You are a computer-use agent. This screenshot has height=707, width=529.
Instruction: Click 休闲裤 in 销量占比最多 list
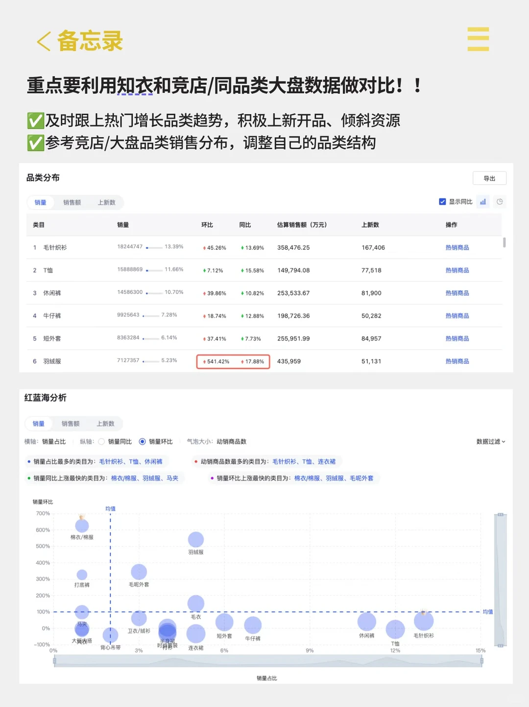(x=153, y=462)
